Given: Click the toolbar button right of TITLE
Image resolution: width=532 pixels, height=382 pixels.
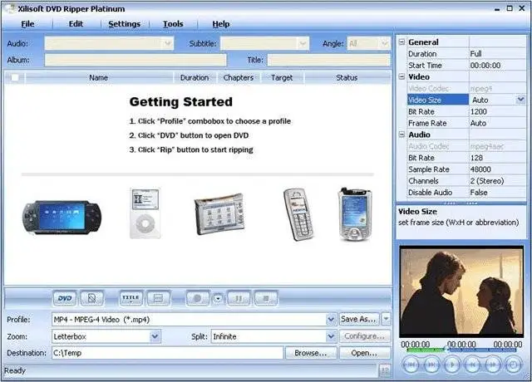Looking at the screenshot, I should click(x=158, y=298).
